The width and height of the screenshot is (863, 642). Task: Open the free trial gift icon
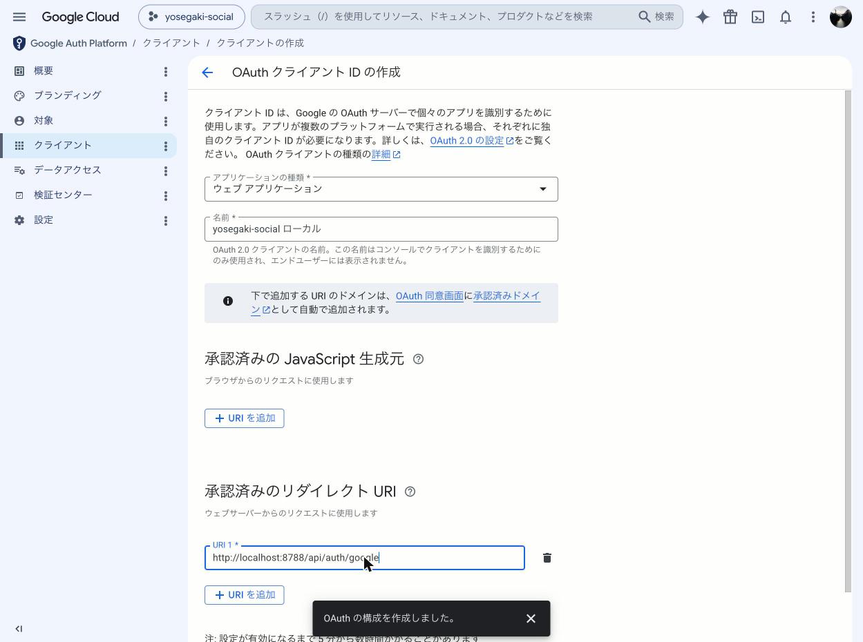tap(730, 17)
